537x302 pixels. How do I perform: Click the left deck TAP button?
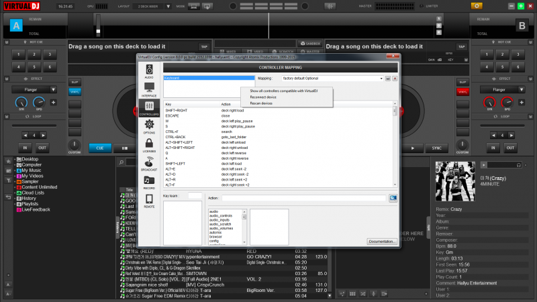click(x=204, y=47)
